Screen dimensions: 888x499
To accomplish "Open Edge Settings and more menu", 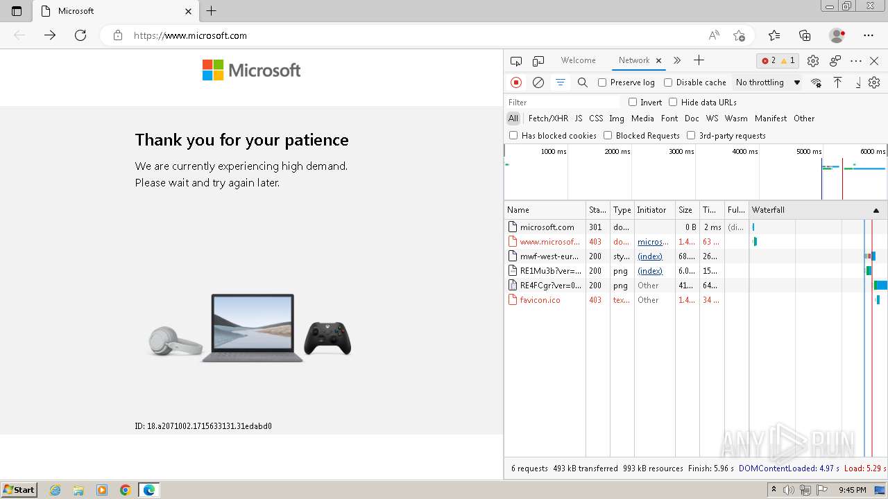I will tap(869, 35).
